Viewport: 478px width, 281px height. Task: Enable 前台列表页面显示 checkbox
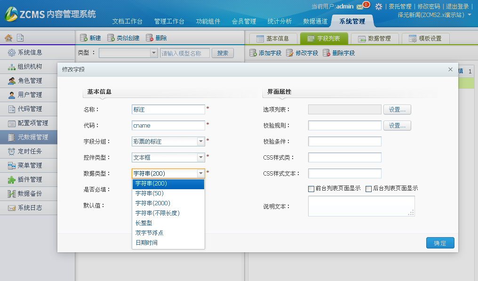pos(311,189)
